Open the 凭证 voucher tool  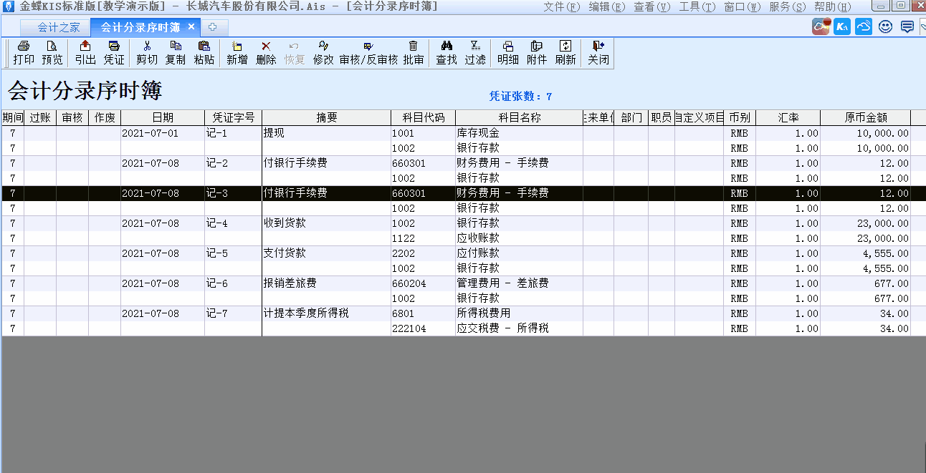click(114, 52)
